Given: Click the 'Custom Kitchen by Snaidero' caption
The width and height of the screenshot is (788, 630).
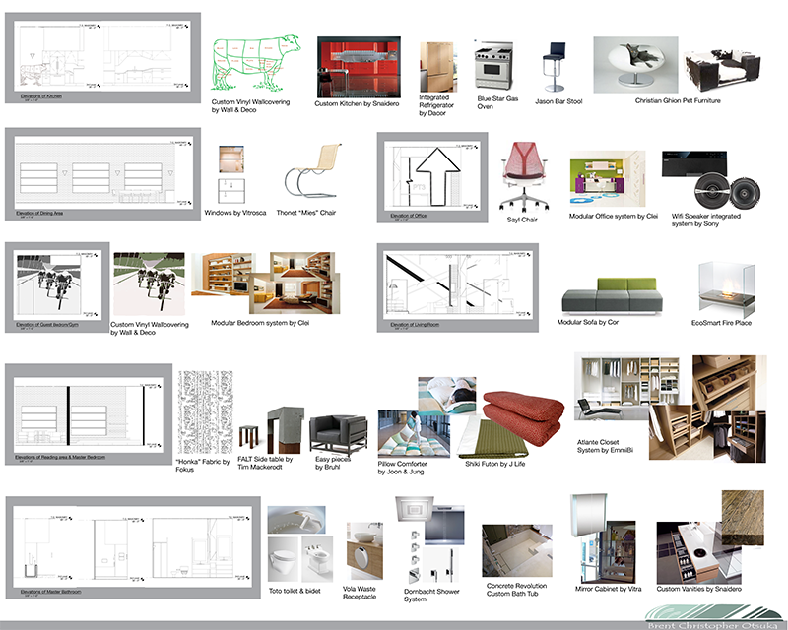Looking at the screenshot, I should pyautogui.click(x=357, y=104).
